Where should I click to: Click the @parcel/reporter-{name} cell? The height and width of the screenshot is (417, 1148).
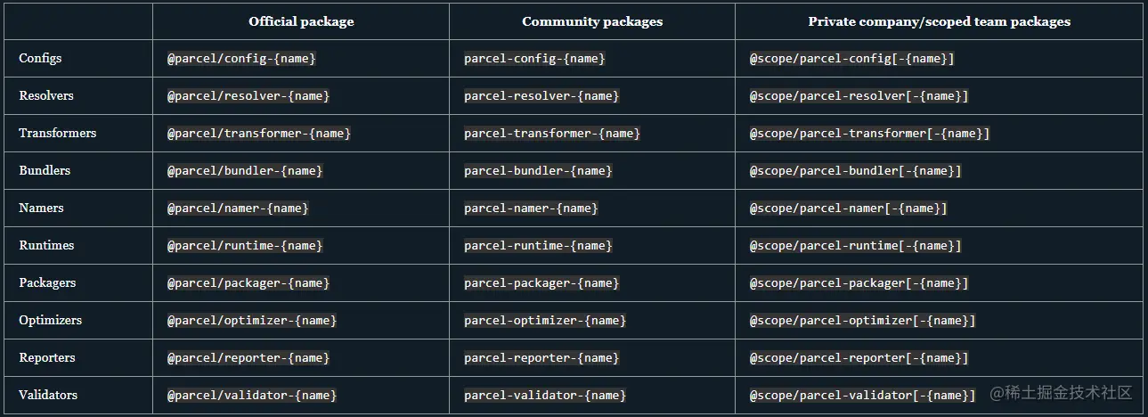click(x=248, y=358)
